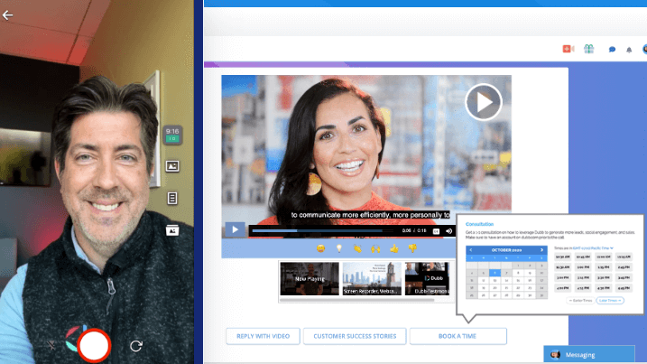React with the thumbs up emoji
Image resolution: width=647 pixels, height=364 pixels.
point(394,248)
